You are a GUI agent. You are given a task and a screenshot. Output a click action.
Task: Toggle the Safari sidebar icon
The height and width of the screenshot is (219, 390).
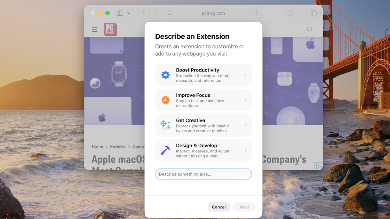coord(120,13)
